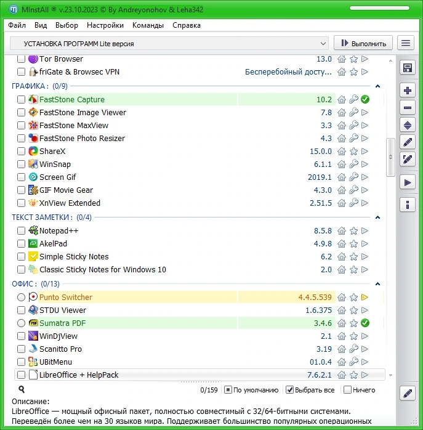
Task: Click the home icon for friGate & Browsec VPN
Action: (x=342, y=72)
